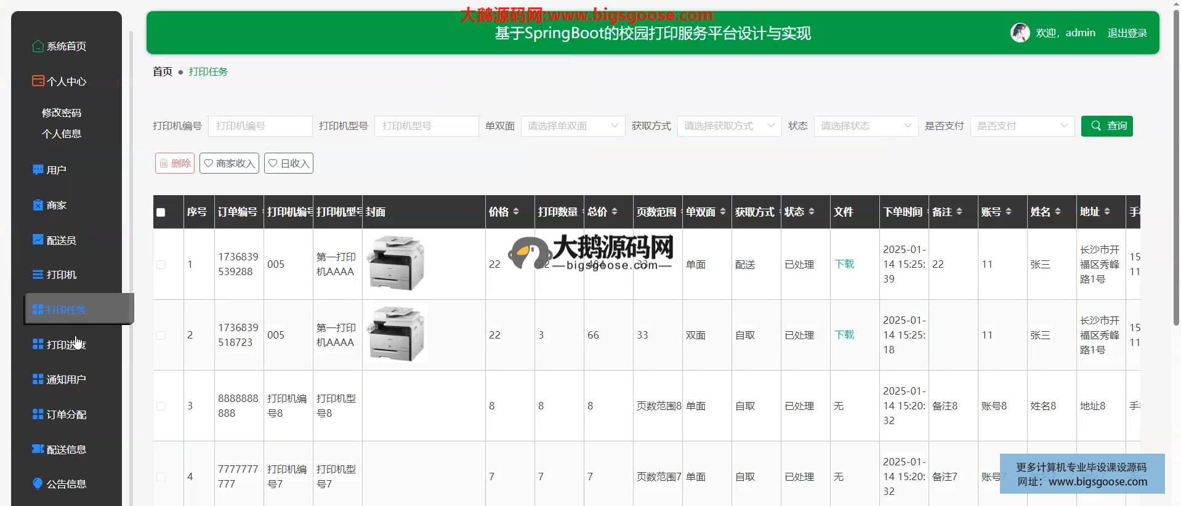Click the 商家 sidebar icon

[38, 205]
